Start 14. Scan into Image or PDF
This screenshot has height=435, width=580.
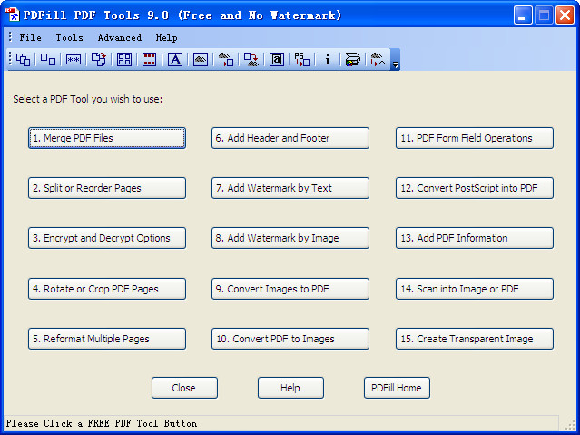[475, 289]
